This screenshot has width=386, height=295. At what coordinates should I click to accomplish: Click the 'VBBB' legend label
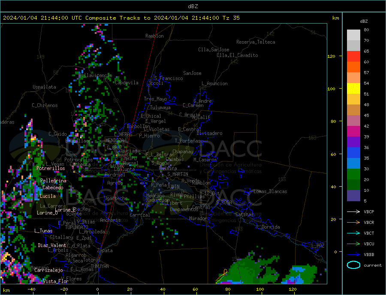pos(369,254)
